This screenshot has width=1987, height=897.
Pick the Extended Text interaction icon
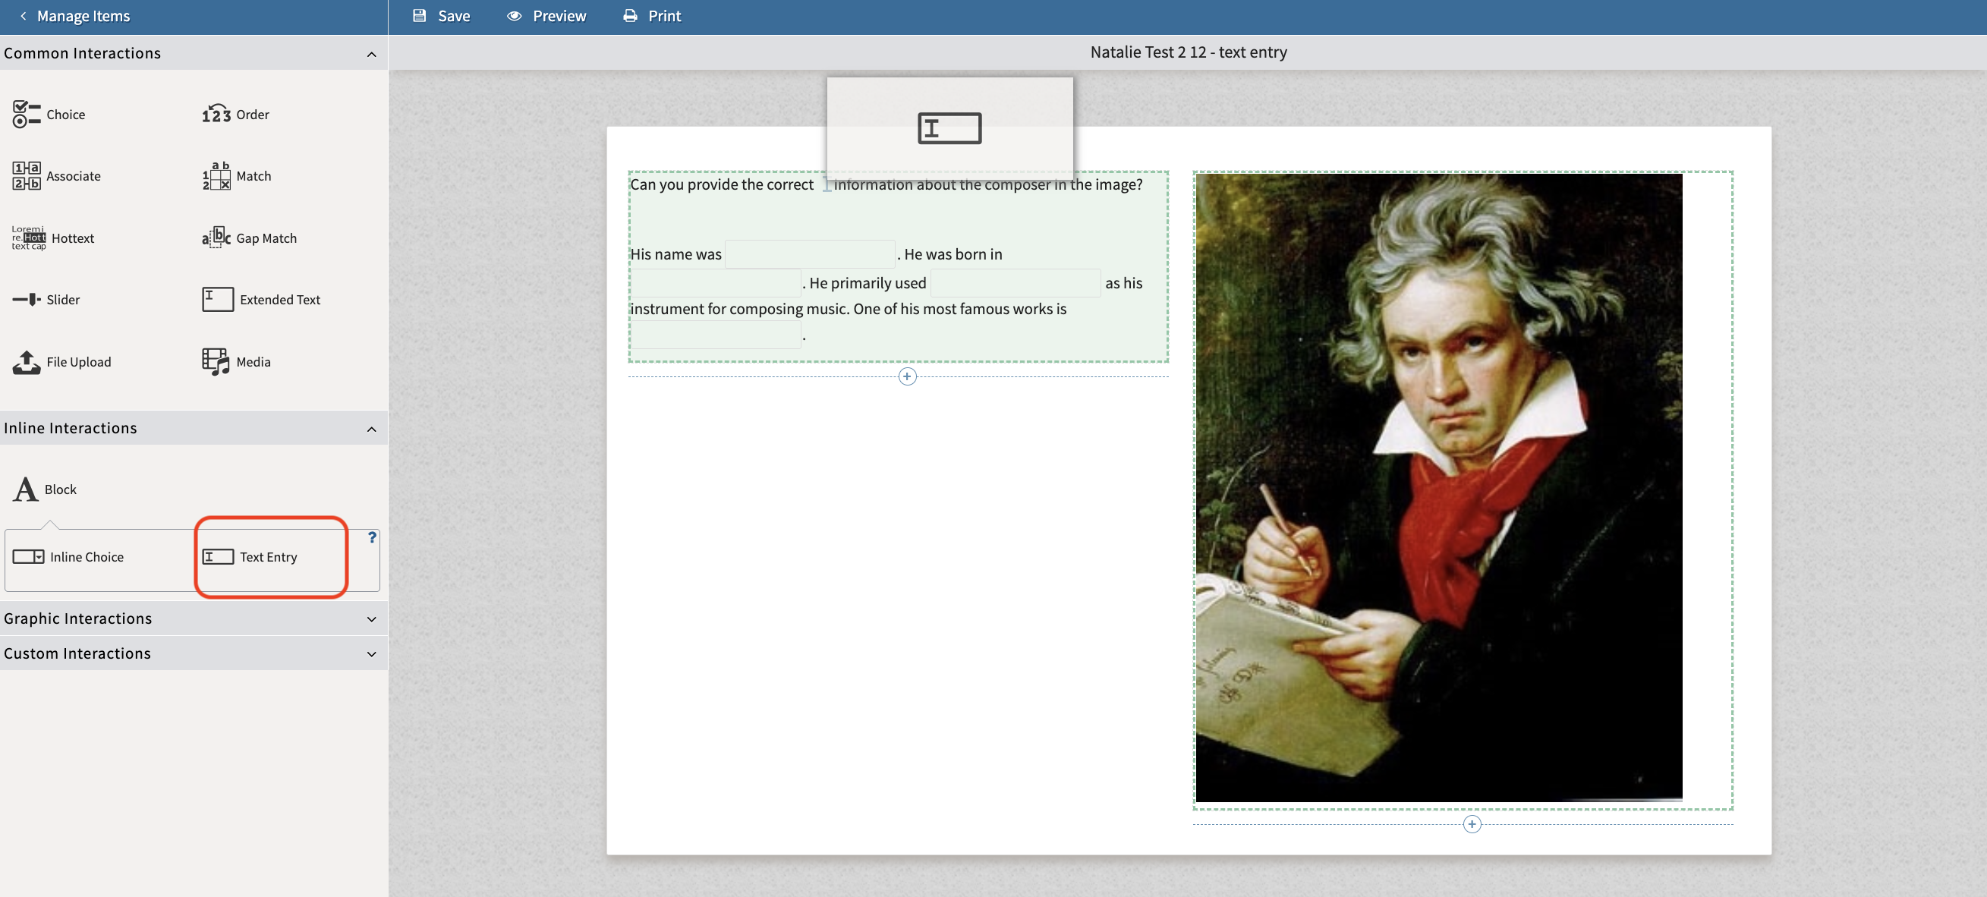(218, 299)
